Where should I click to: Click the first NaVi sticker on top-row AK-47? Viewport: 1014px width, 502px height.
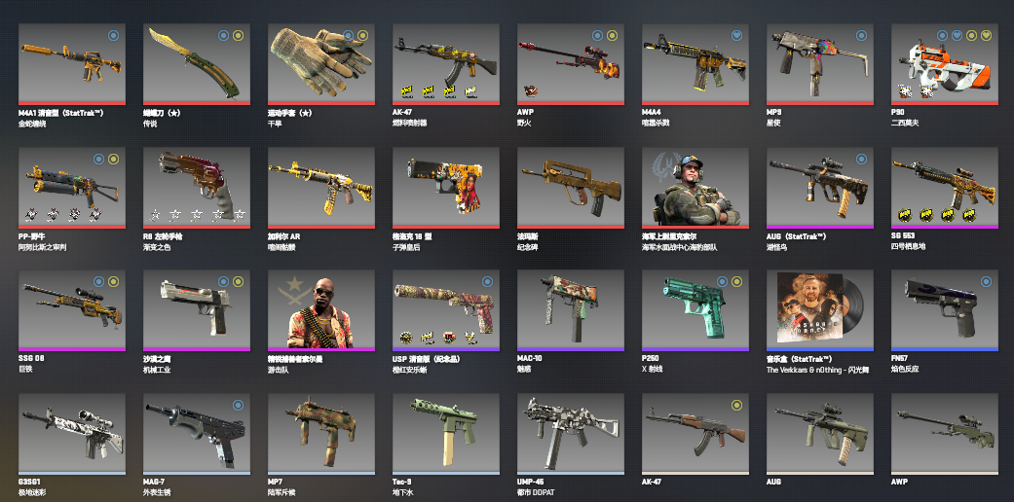coord(407,91)
